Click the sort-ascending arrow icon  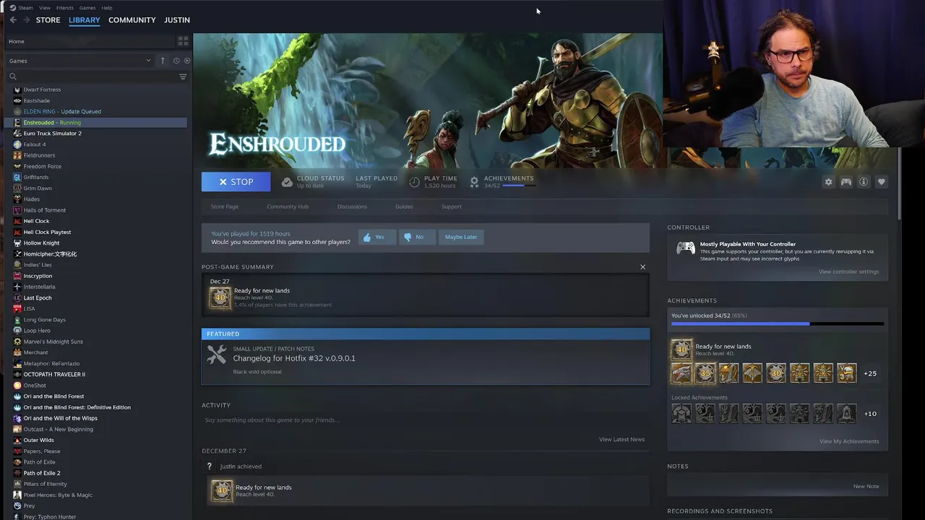point(163,61)
